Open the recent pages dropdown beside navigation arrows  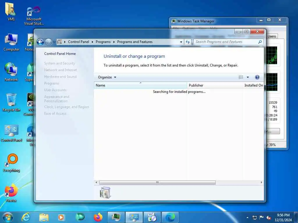(x=54, y=42)
